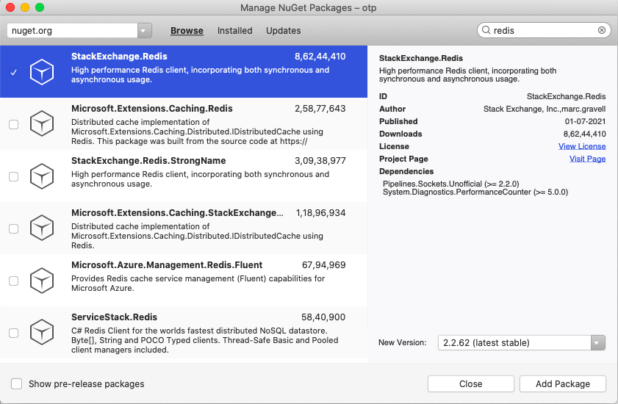
Task: Click the download count 58,40,900
Action: tap(323, 317)
